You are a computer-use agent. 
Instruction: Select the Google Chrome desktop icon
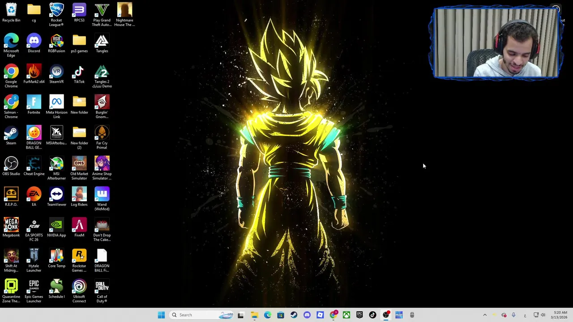tap(11, 76)
